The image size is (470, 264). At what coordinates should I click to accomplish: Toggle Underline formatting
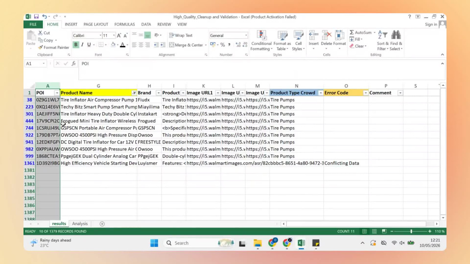point(89,45)
